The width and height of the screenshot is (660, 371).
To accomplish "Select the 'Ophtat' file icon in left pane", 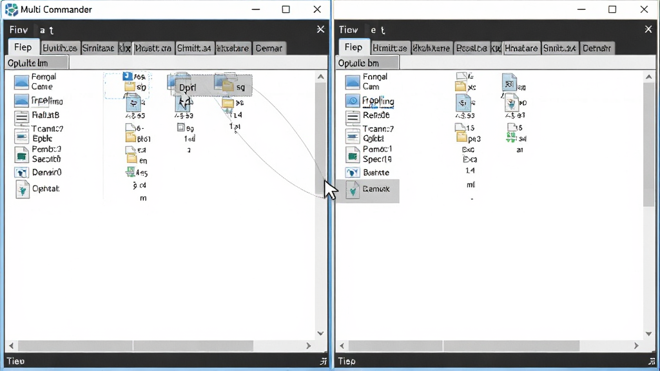I will 23,189.
